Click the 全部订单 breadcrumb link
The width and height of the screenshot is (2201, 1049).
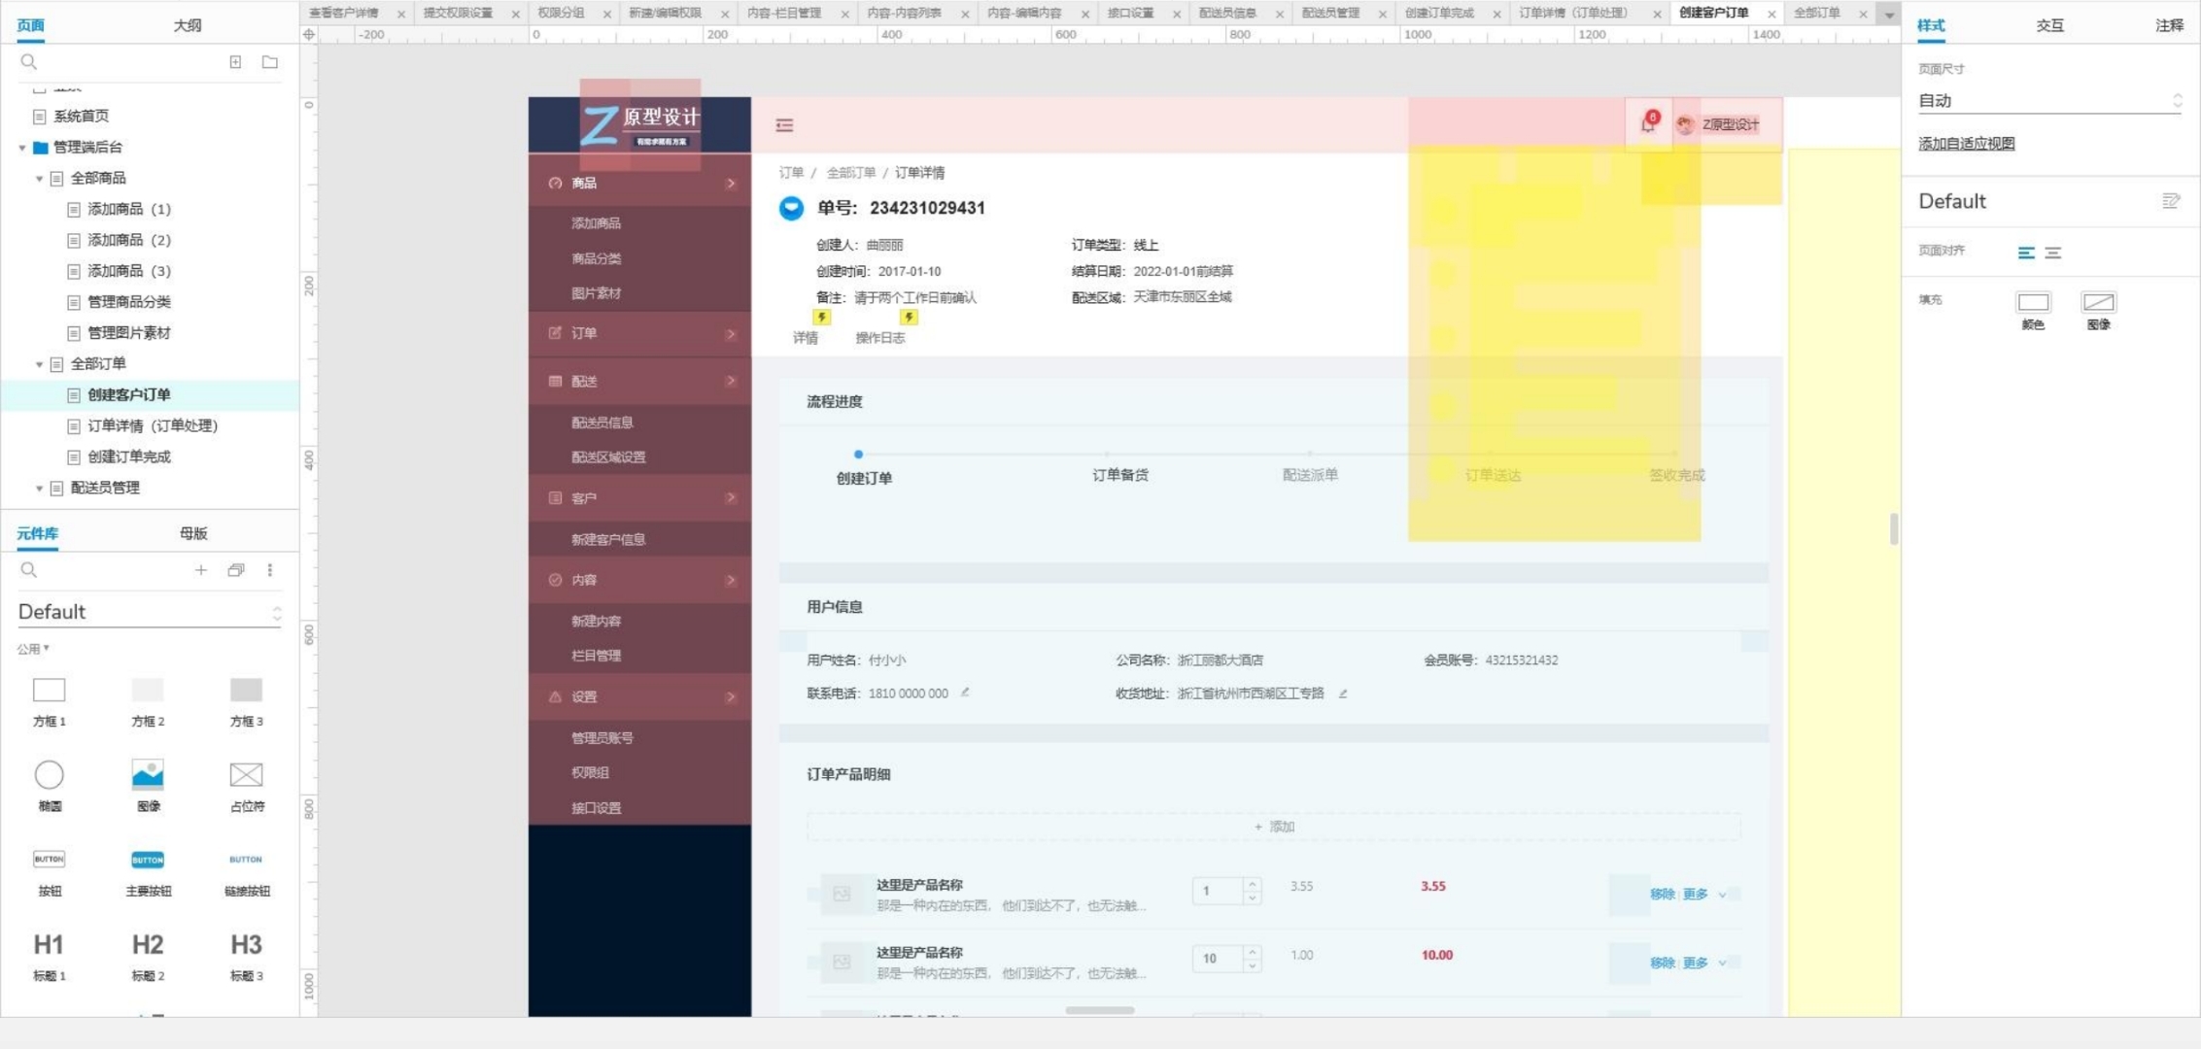[850, 173]
